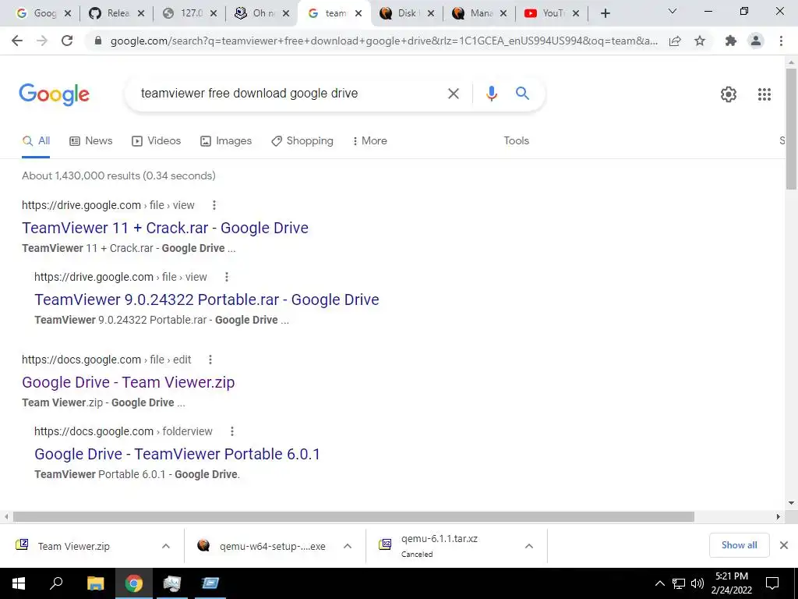Click the horizontal page scrollbar
This screenshot has width=798, height=599.
coord(354,517)
